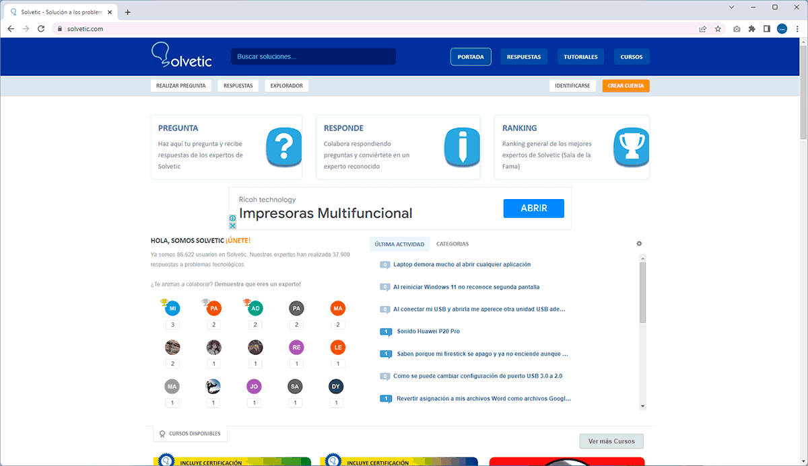Open the CURSOS menu
Screen dimensions: 808x466
(632, 57)
